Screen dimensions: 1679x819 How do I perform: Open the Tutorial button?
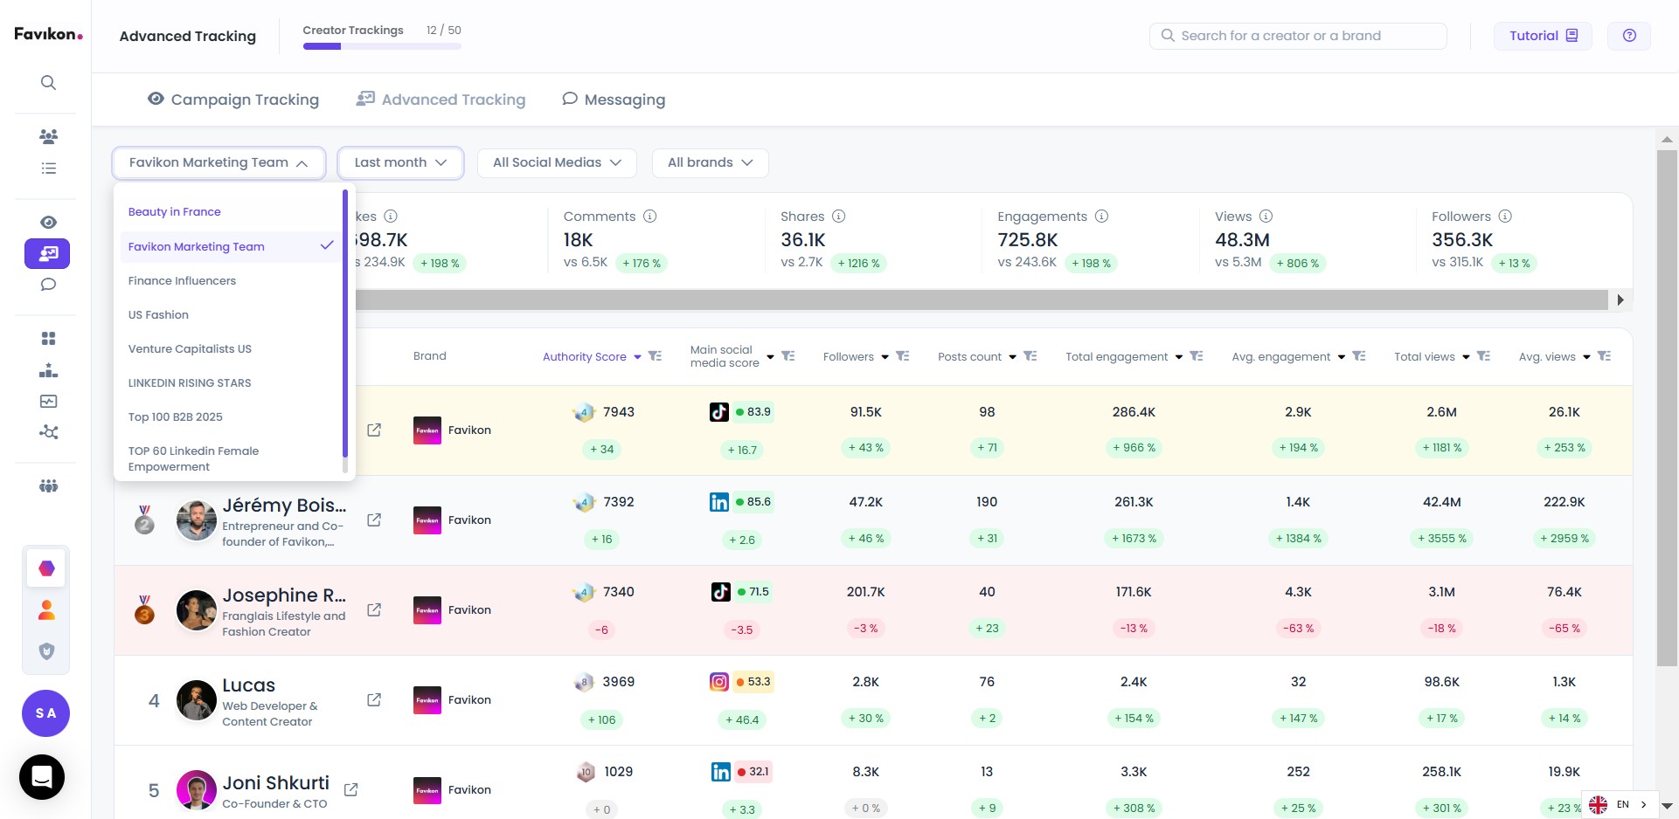1543,36
